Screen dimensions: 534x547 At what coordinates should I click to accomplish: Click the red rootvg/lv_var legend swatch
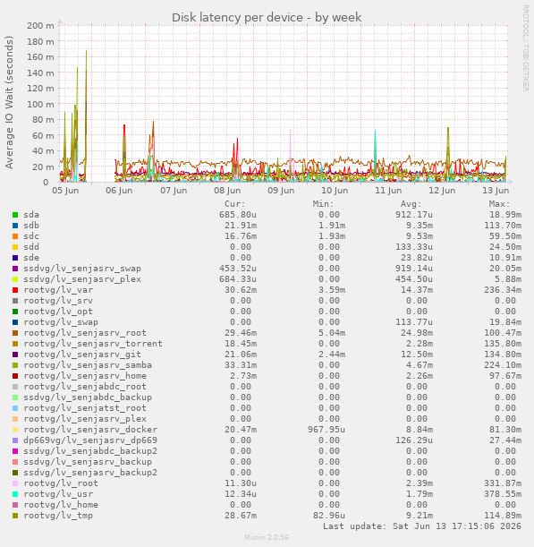pyautogui.click(x=15, y=290)
